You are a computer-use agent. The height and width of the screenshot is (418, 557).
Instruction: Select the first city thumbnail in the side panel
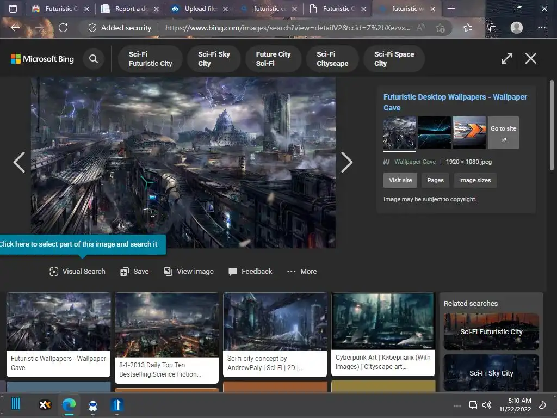coord(400,133)
